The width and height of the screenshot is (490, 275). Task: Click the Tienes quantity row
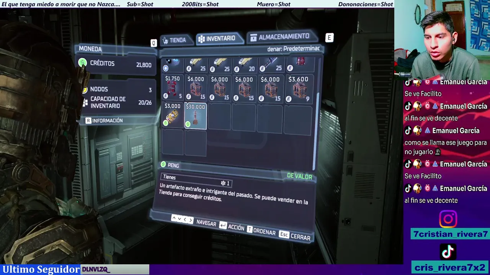tap(196, 180)
